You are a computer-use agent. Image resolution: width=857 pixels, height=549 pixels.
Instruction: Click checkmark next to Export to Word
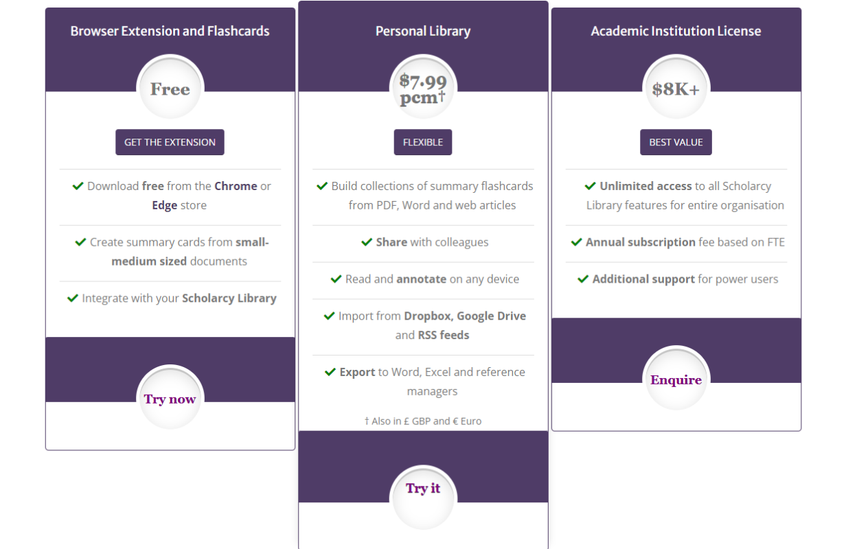(x=330, y=372)
